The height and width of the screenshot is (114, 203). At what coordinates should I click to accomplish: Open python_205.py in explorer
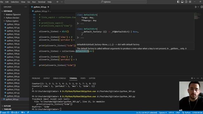(x=13, y=73)
